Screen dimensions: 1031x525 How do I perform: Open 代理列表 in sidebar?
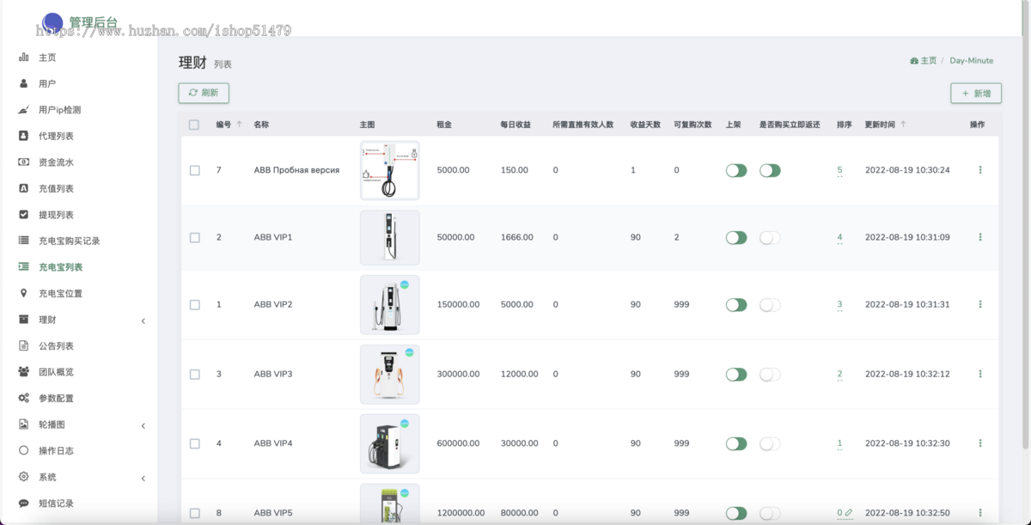(x=56, y=137)
